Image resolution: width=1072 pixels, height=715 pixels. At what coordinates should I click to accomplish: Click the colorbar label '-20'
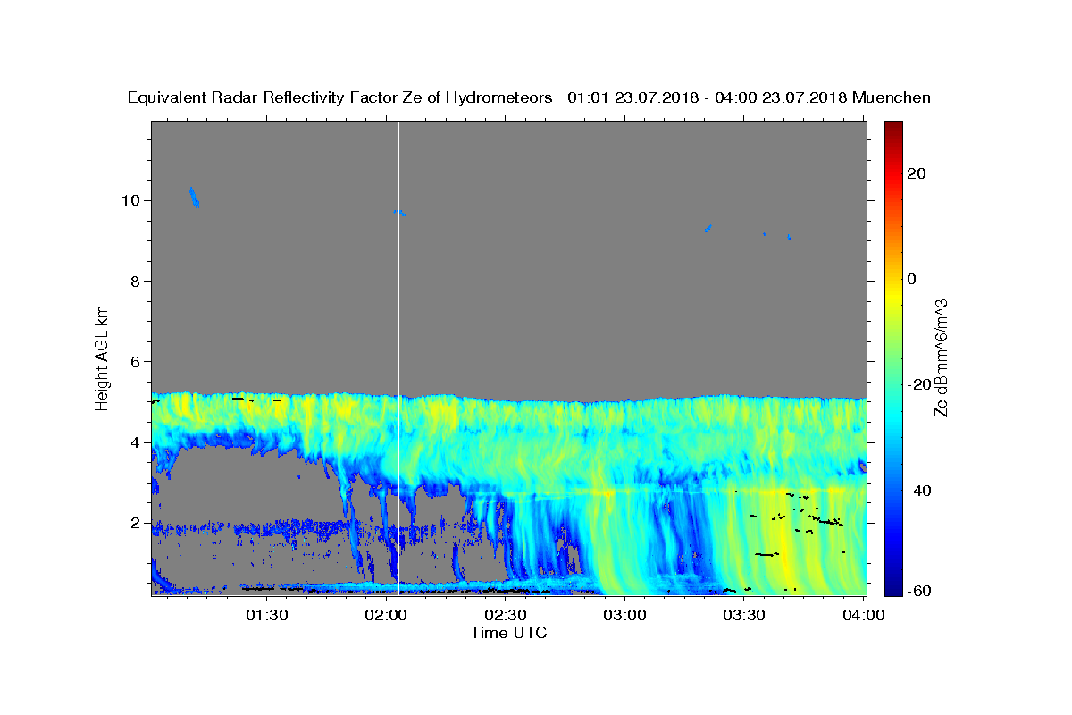[x=919, y=384]
